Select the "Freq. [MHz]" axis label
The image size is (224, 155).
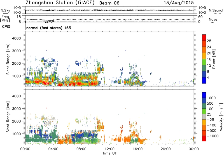(5, 19)
